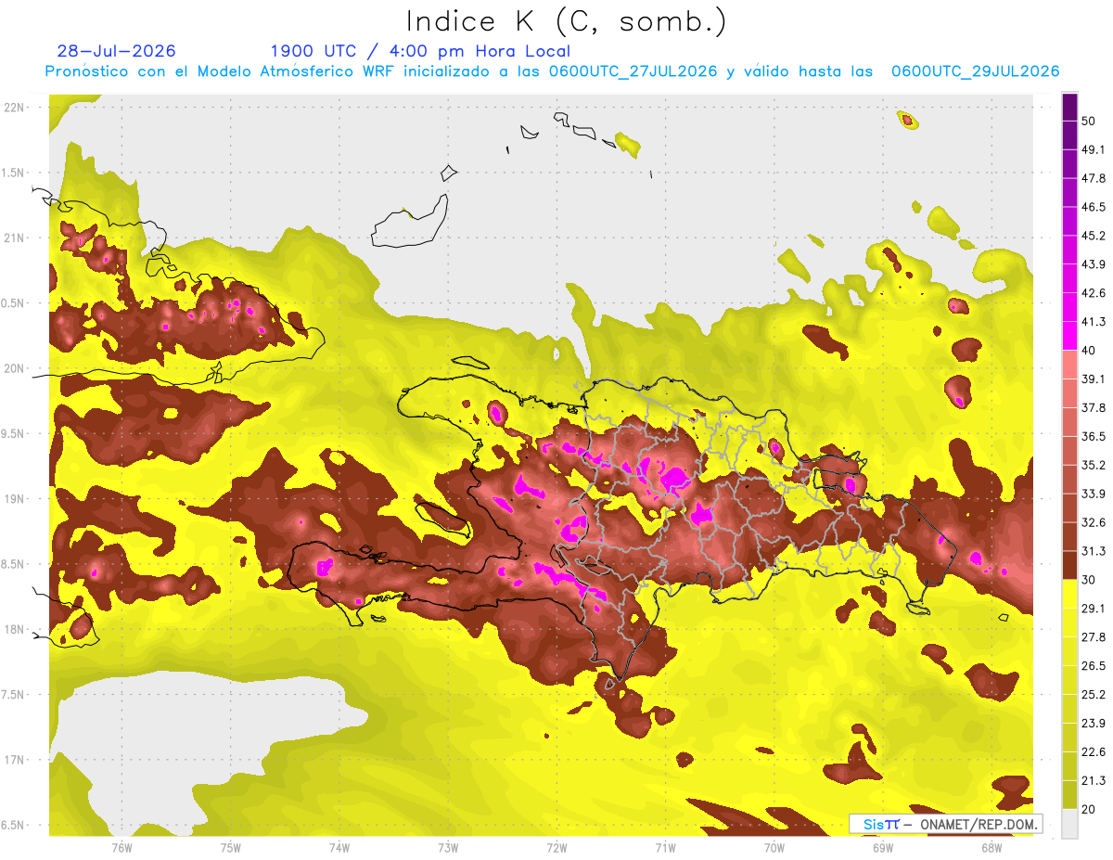Click the title 'Indice K (C, somb.)'

[566, 21]
